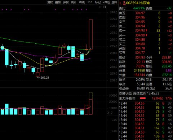The width and height of the screenshot is (173, 140).
Task: Click the 主力净额 amount 12.04亿
Action: (x=158, y=99)
